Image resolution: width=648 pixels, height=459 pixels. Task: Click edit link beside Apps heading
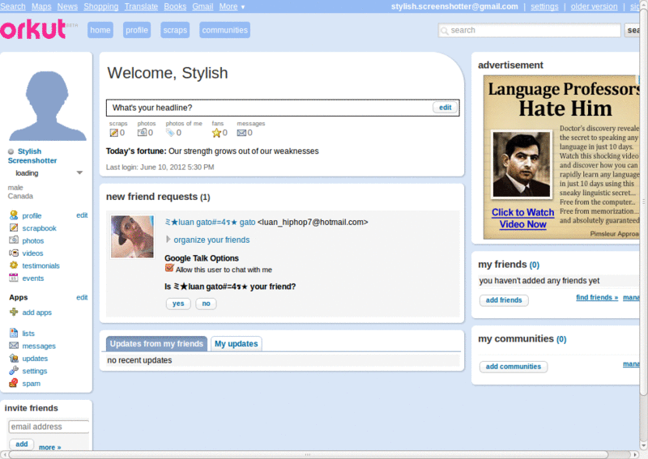[x=82, y=297]
